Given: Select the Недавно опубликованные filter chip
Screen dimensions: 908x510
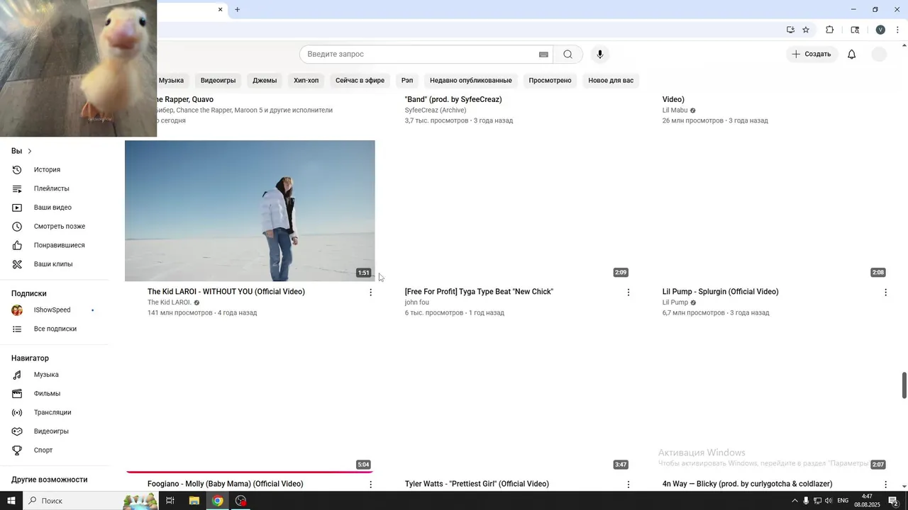Looking at the screenshot, I should [x=470, y=81].
